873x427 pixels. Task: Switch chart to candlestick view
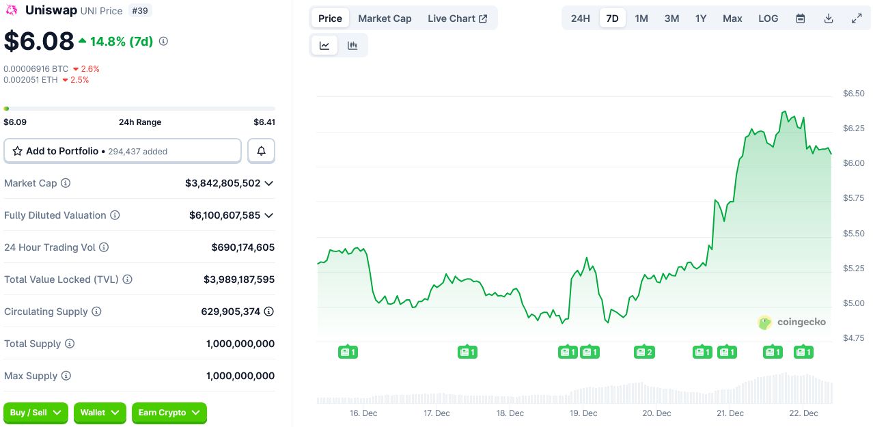[x=352, y=44]
